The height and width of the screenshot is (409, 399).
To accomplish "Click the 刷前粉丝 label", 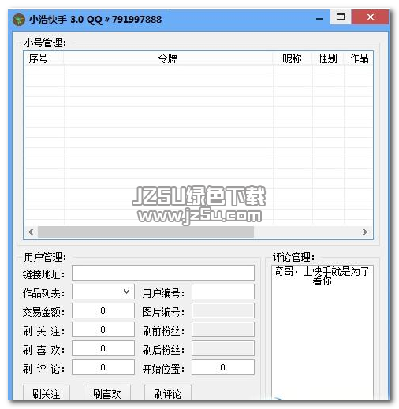I will [163, 331].
